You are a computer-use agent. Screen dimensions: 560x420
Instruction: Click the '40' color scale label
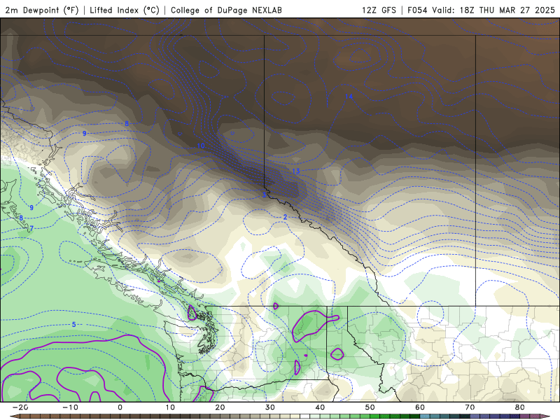(320, 407)
